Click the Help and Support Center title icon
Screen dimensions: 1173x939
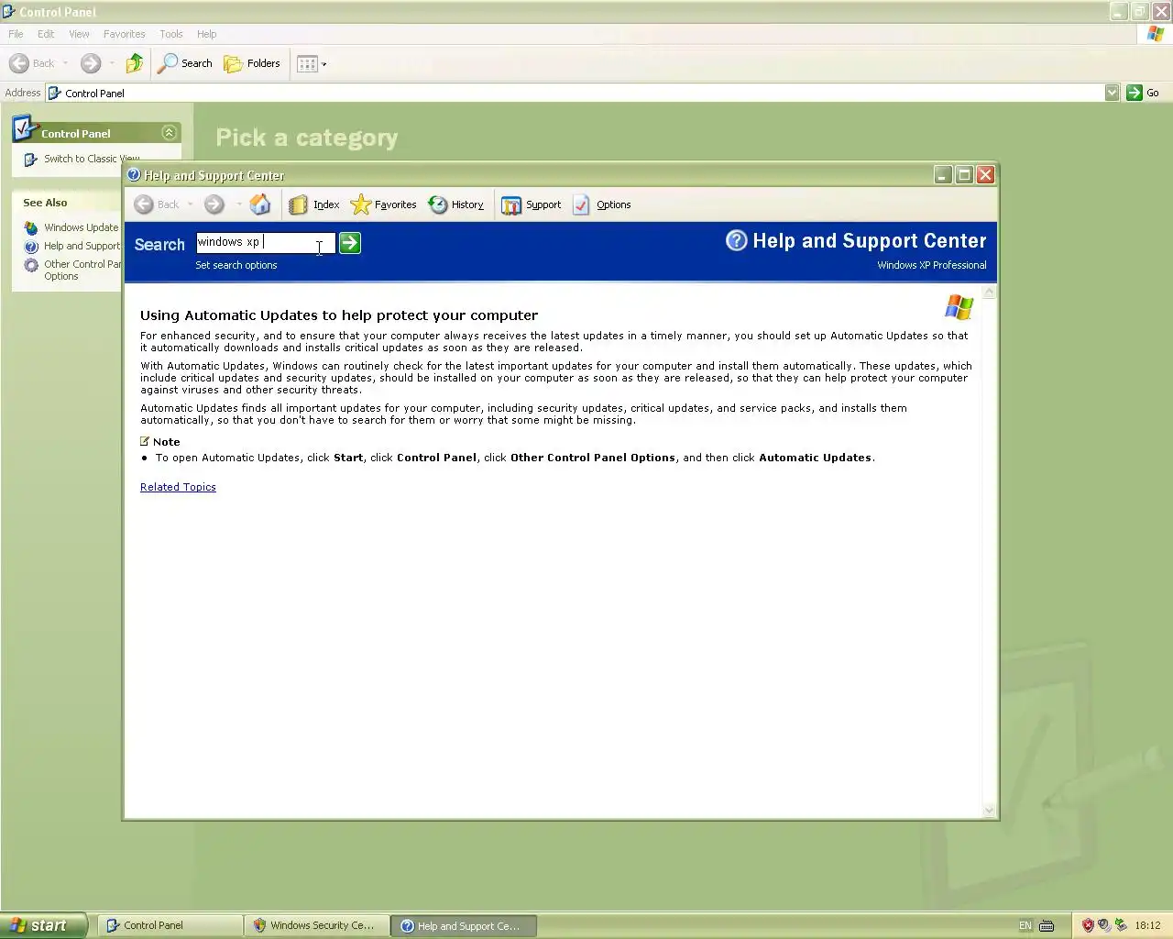pos(134,175)
